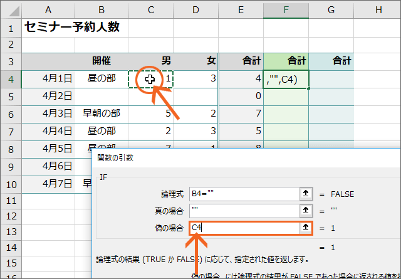Select row 2 header
Viewport: 401px width, 279px height.
11,45
